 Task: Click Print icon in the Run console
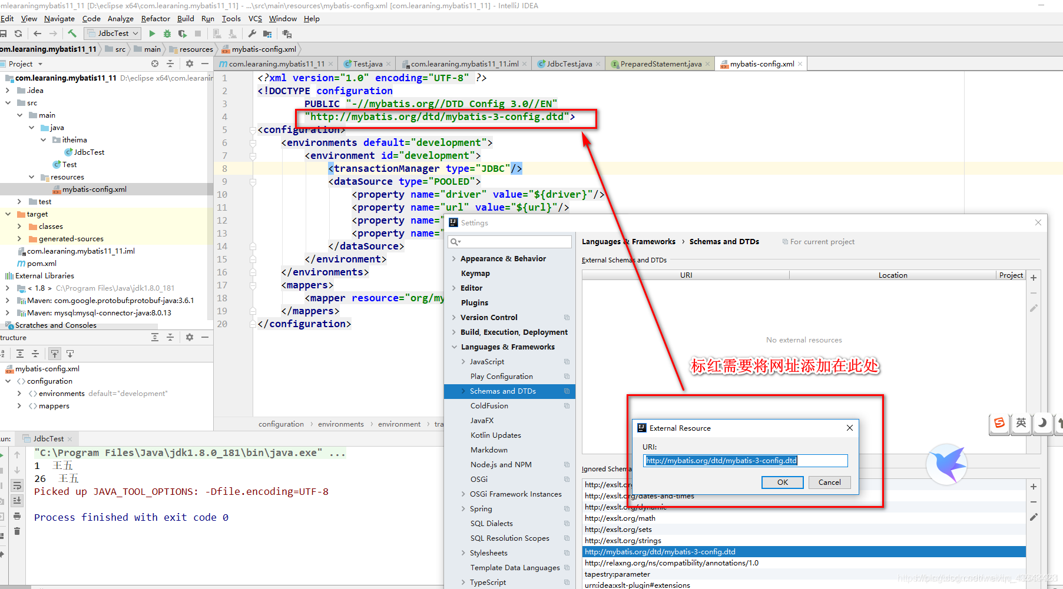17,516
